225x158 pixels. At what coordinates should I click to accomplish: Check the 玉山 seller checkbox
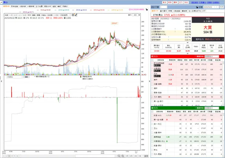tap(152, 128)
